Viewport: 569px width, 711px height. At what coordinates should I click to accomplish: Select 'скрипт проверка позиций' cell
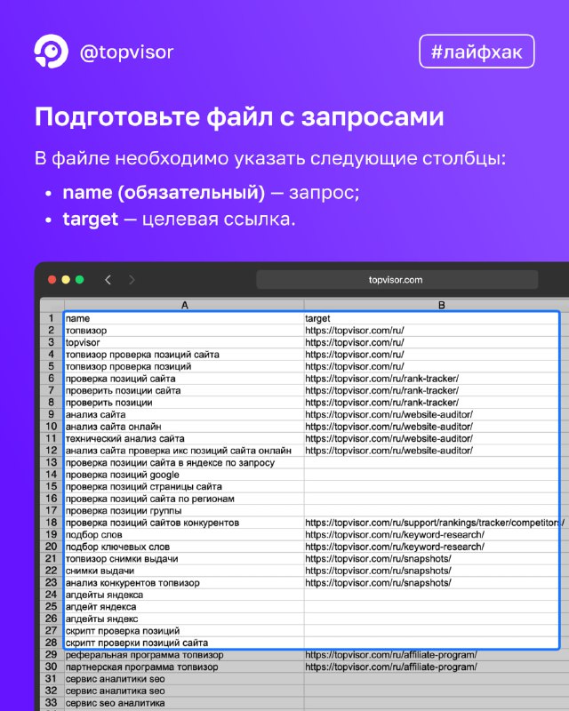184,631
